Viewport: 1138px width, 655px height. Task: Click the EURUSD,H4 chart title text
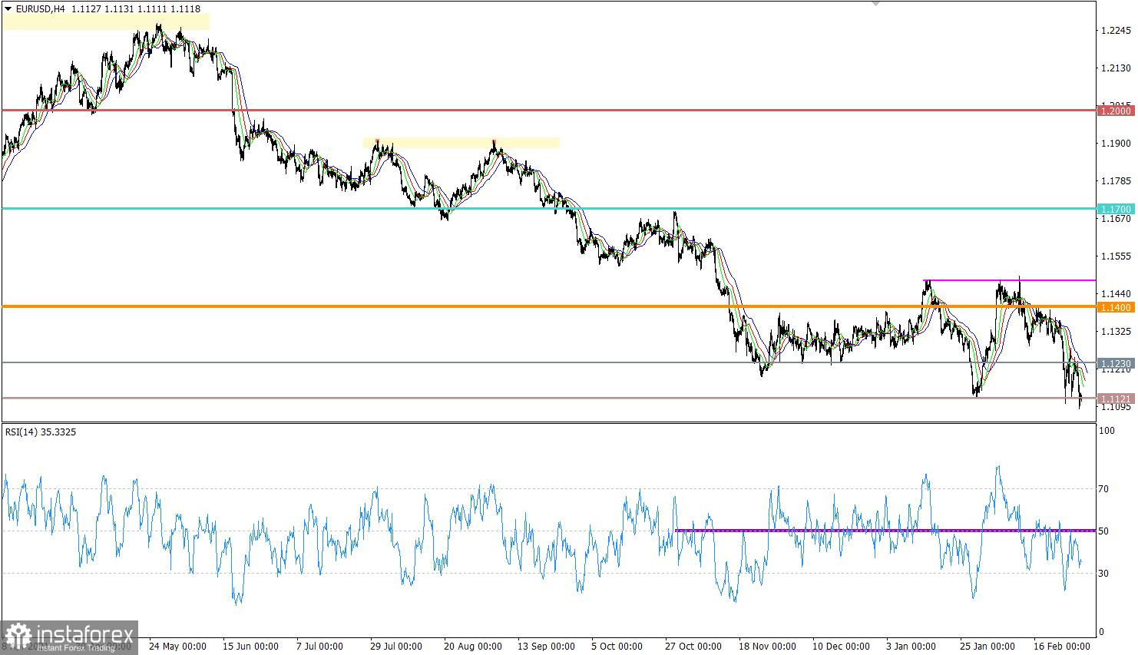coord(40,9)
